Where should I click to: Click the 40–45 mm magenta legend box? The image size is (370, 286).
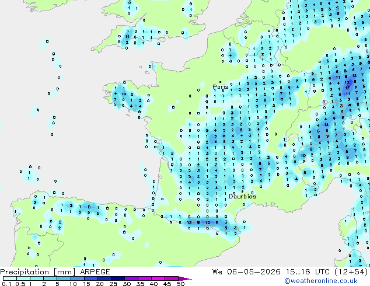tap(158, 278)
